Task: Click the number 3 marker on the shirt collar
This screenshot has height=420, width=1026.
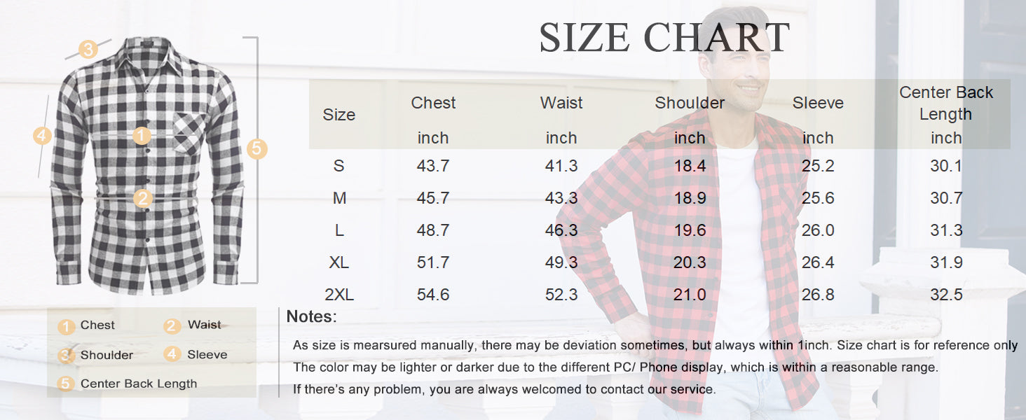Action: [x=88, y=50]
